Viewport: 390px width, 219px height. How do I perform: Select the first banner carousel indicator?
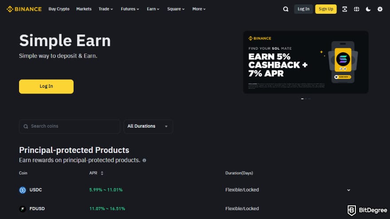(x=302, y=99)
